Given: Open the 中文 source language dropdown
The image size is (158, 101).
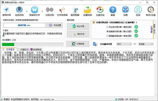Looking at the screenshot, I should 124,44.
